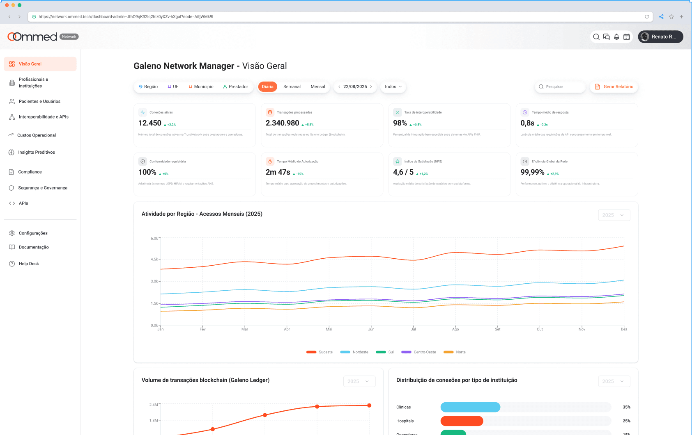Click the Insights Preditivos brain icon
The height and width of the screenshot is (435, 692).
pyautogui.click(x=11, y=152)
